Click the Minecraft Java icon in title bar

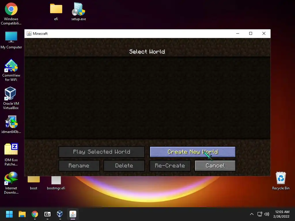(x=29, y=33)
